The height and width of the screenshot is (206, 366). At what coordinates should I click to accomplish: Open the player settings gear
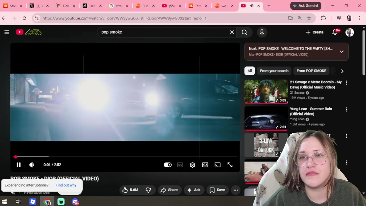(x=192, y=165)
